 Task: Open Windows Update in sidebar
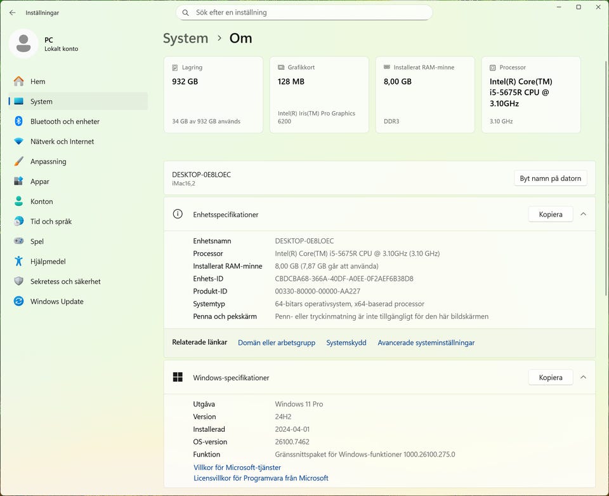[x=56, y=302]
